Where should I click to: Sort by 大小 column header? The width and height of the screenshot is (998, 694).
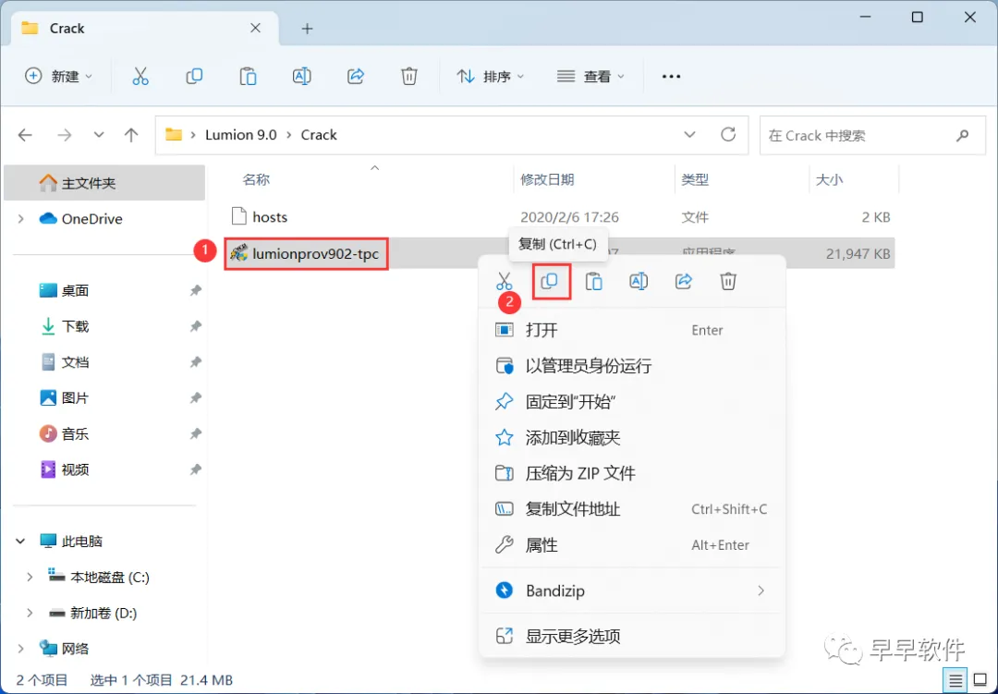pyautogui.click(x=829, y=180)
